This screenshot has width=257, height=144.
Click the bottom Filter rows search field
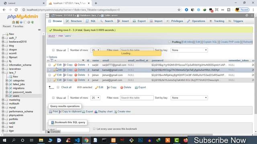(x=137, y=98)
